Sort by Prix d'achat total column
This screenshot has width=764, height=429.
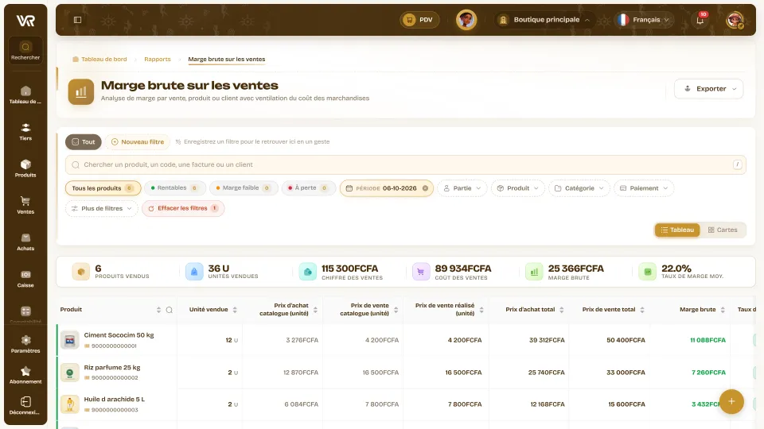561,310
